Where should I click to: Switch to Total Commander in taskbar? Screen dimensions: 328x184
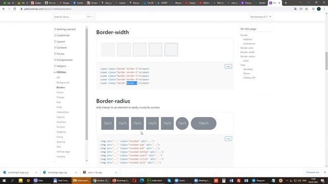pos(61,180)
